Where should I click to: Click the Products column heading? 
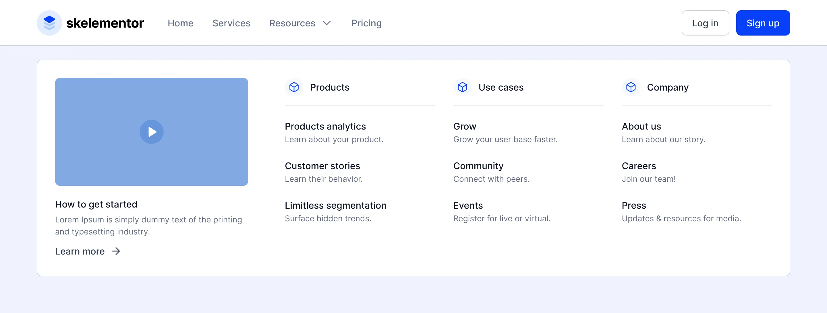click(x=329, y=87)
